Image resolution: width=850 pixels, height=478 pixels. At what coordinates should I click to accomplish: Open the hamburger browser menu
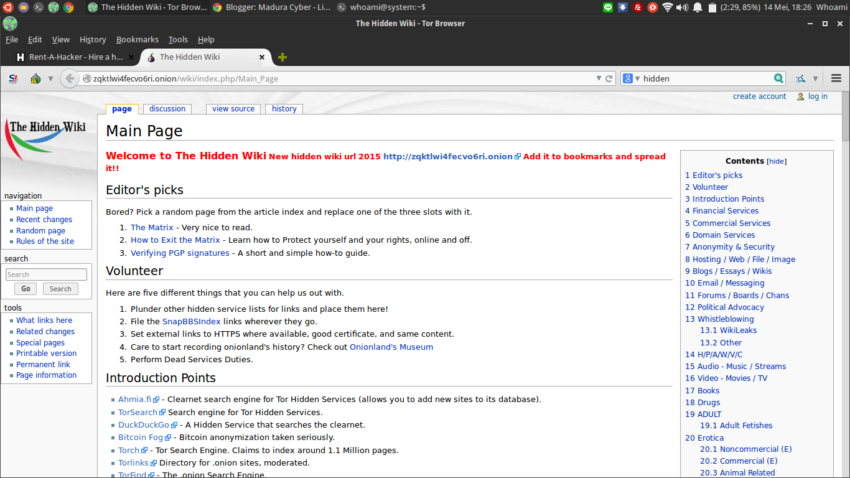pyautogui.click(x=836, y=78)
